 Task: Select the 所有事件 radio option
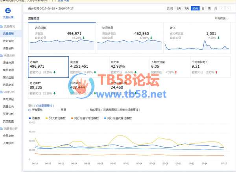(x=30, y=110)
